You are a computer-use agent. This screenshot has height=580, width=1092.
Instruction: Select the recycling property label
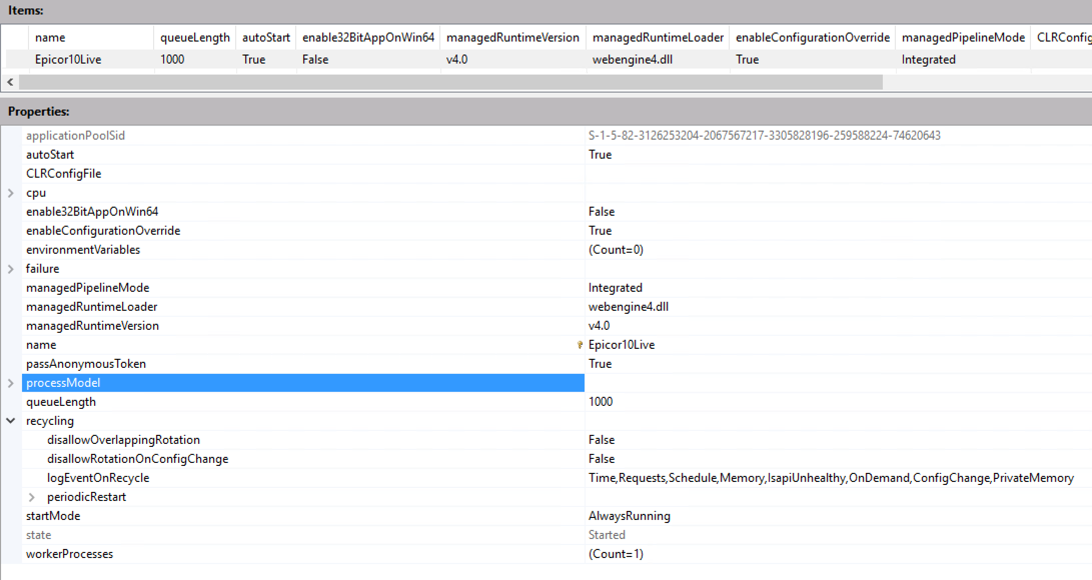tap(50, 421)
